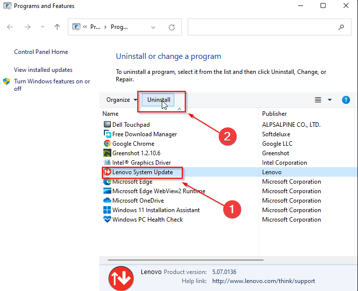Click the search box input field
Viewport: 358px width, 291px height.
coord(270,27)
